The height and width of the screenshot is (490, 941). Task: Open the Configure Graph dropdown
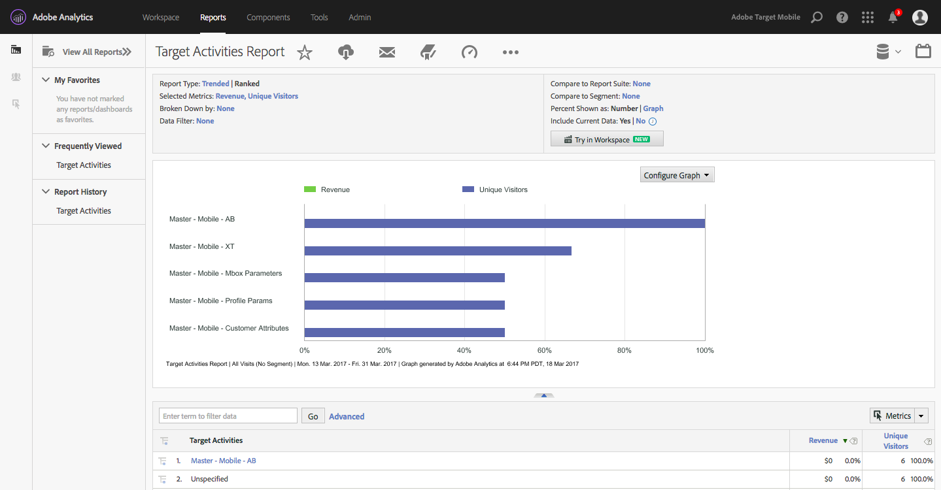click(x=677, y=175)
